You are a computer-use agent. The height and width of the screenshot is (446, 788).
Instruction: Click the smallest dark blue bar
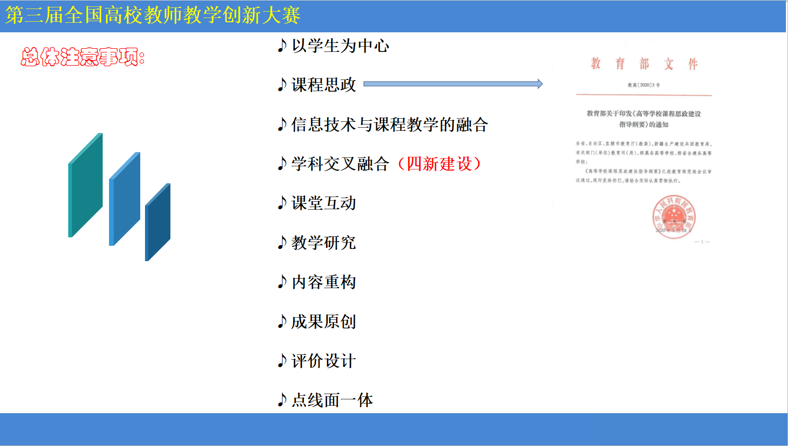tap(158, 222)
